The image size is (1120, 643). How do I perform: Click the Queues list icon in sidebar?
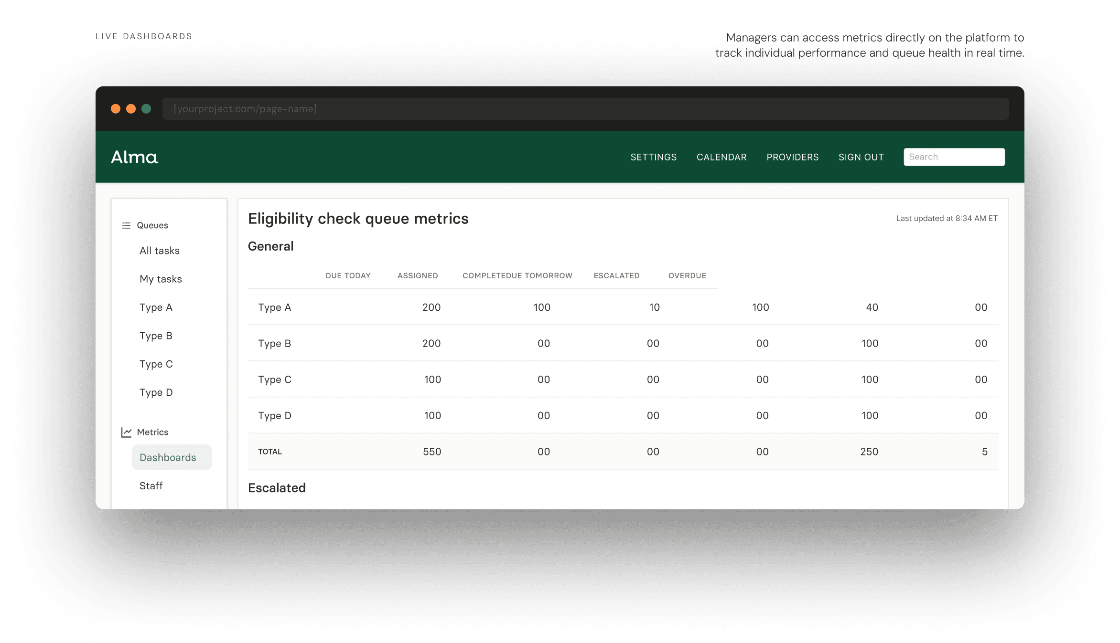coord(126,225)
